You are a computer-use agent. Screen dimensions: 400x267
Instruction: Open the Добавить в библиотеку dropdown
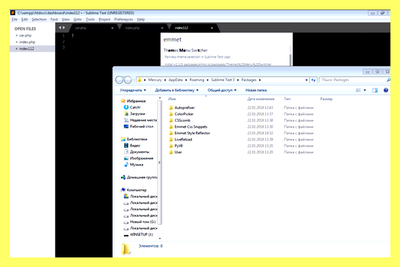coord(177,90)
